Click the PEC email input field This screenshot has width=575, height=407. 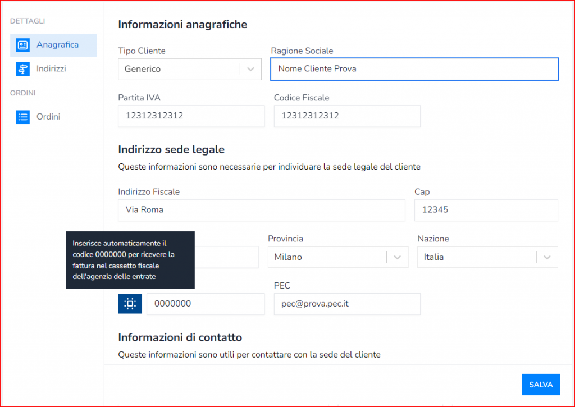(346, 304)
